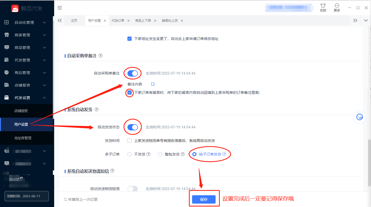This screenshot has width=371, height=207.
Task: Expand the 自动化管理 menu chevron
Action: point(44,22)
